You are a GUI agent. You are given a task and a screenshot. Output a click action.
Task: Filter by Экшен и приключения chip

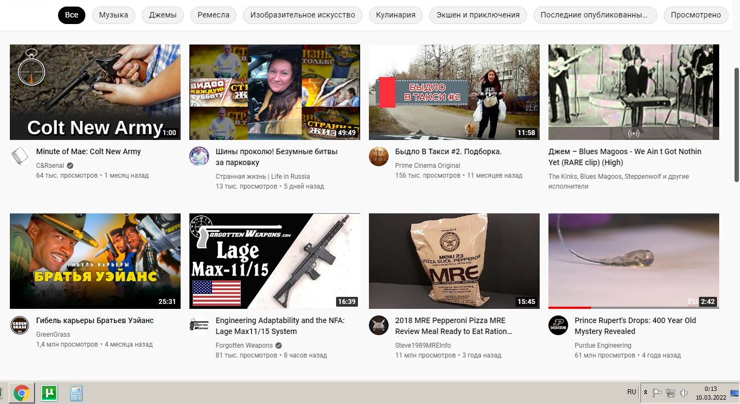(478, 15)
